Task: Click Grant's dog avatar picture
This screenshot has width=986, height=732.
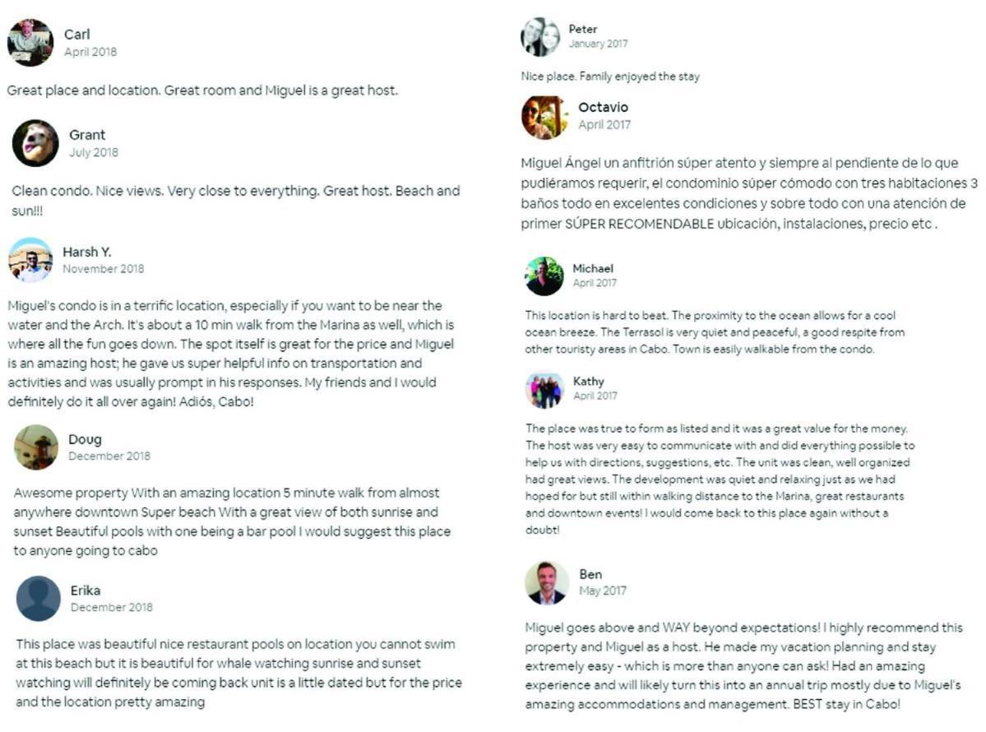Action: click(x=35, y=143)
